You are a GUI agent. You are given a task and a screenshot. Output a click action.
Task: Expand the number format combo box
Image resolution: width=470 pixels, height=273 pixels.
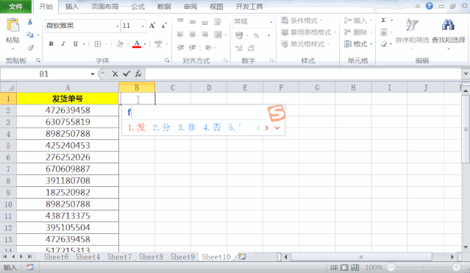click(271, 21)
